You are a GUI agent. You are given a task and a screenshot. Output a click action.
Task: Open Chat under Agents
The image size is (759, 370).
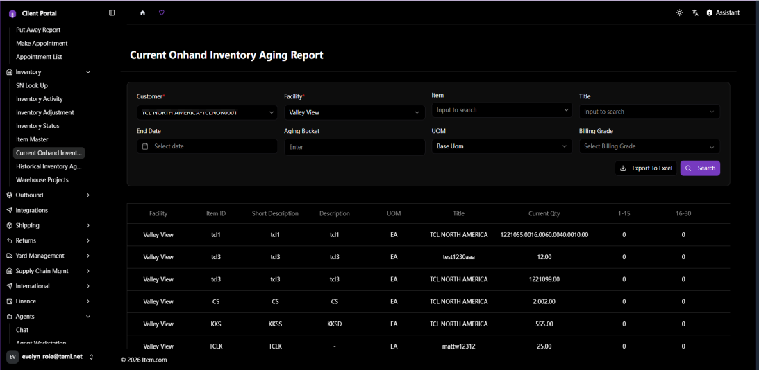[x=22, y=330]
